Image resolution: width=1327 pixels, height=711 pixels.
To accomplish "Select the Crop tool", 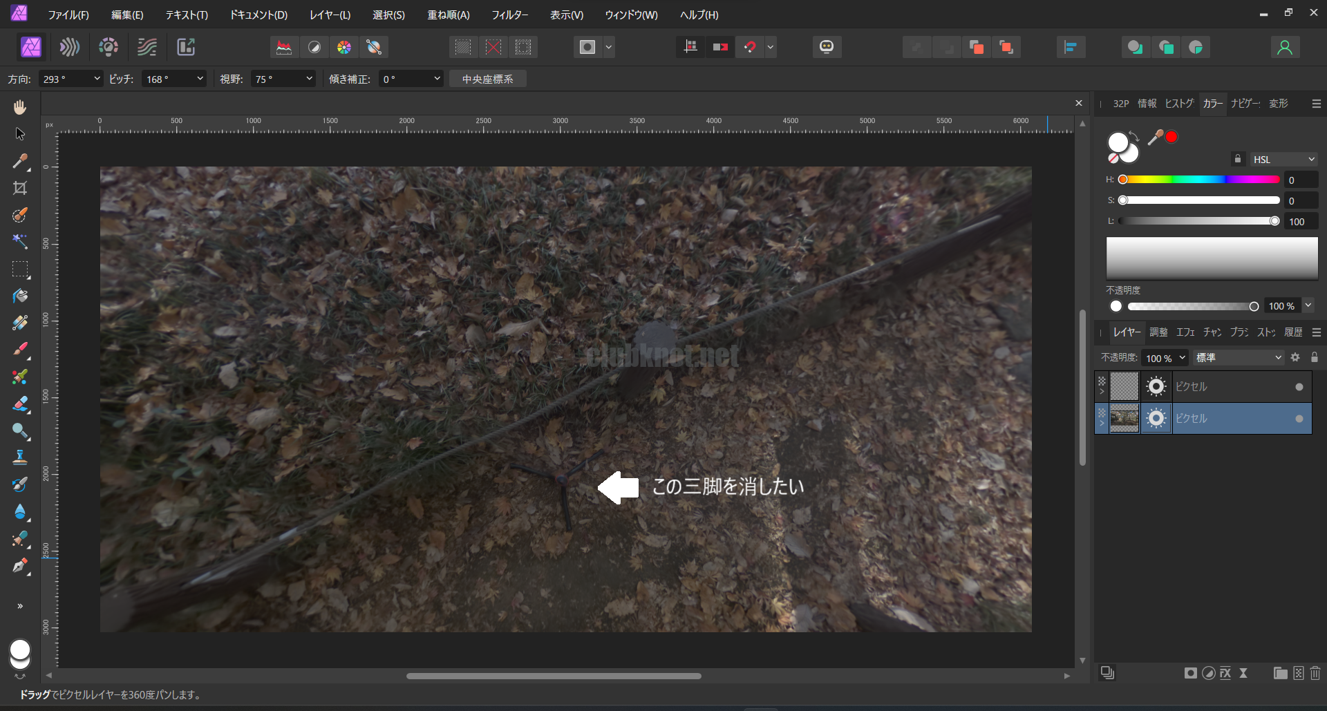I will pyautogui.click(x=20, y=188).
